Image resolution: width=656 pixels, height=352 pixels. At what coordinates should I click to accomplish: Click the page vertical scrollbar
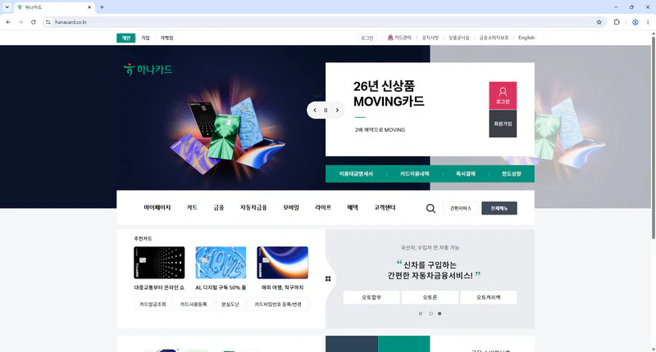(653, 138)
